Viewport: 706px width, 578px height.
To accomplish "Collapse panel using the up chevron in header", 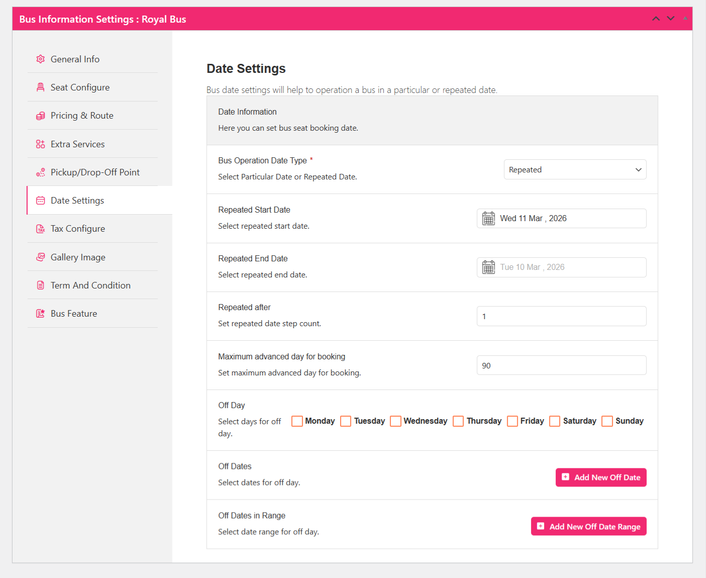I will [x=656, y=19].
